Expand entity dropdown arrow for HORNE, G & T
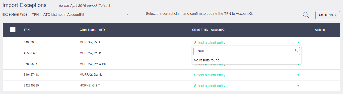 298,86
